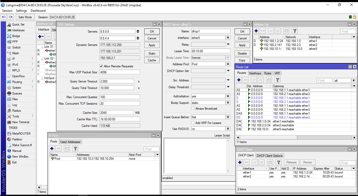
Task: Click the Lease Time input field
Action: tap(211, 51)
